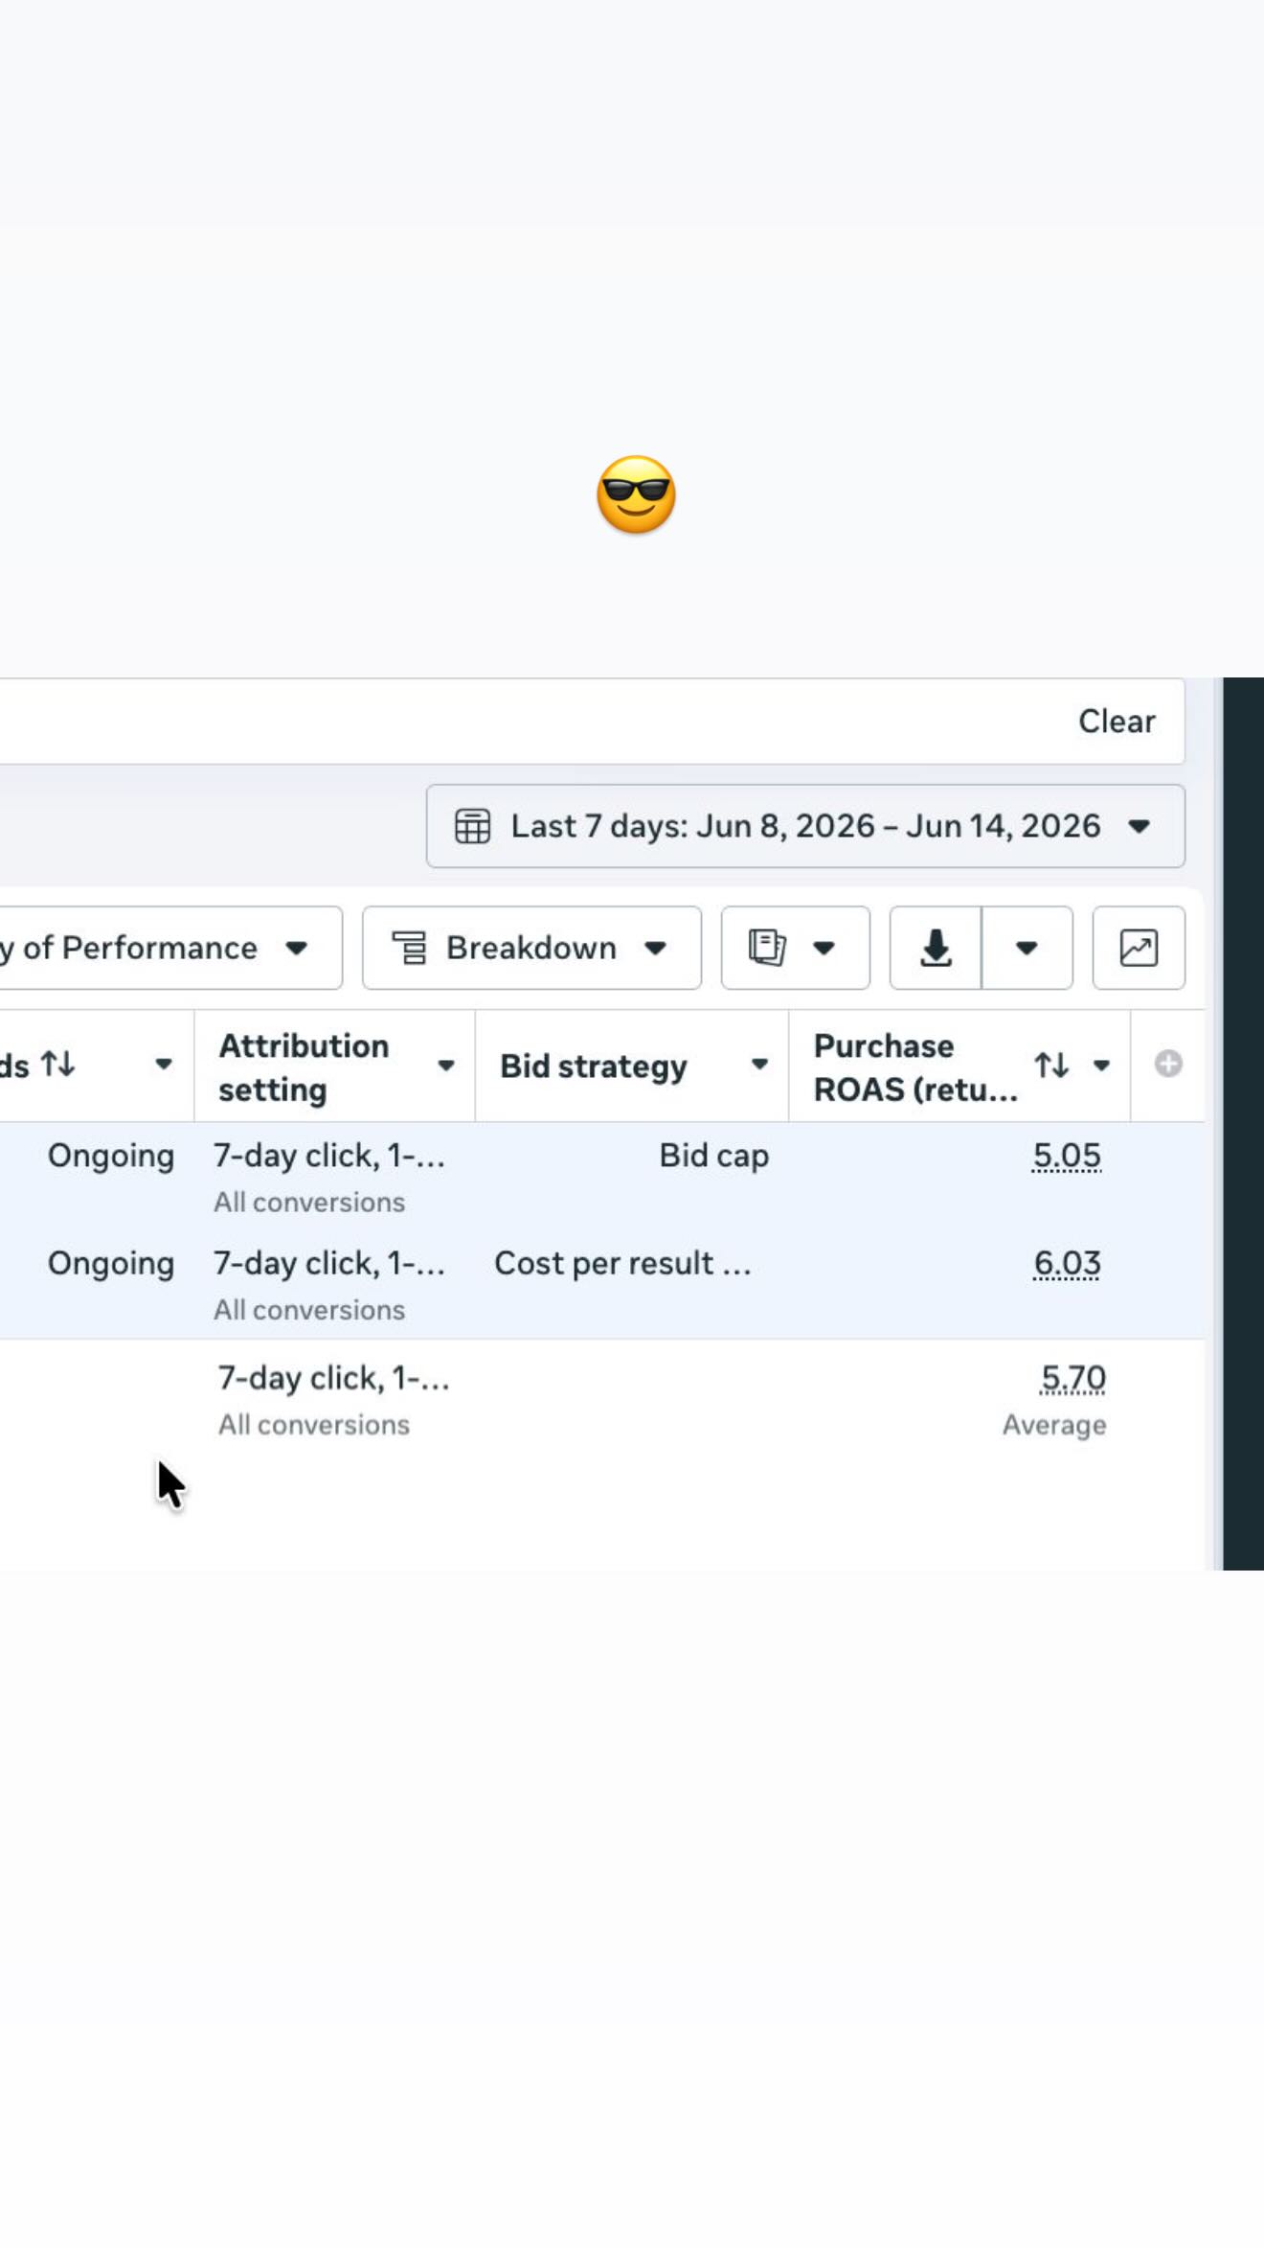This screenshot has width=1264, height=2248.
Task: Expand export options dropdown arrow
Action: (x=1027, y=948)
